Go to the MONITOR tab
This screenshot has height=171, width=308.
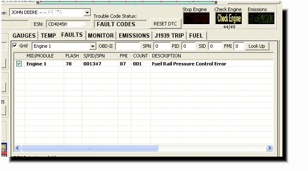(101, 36)
